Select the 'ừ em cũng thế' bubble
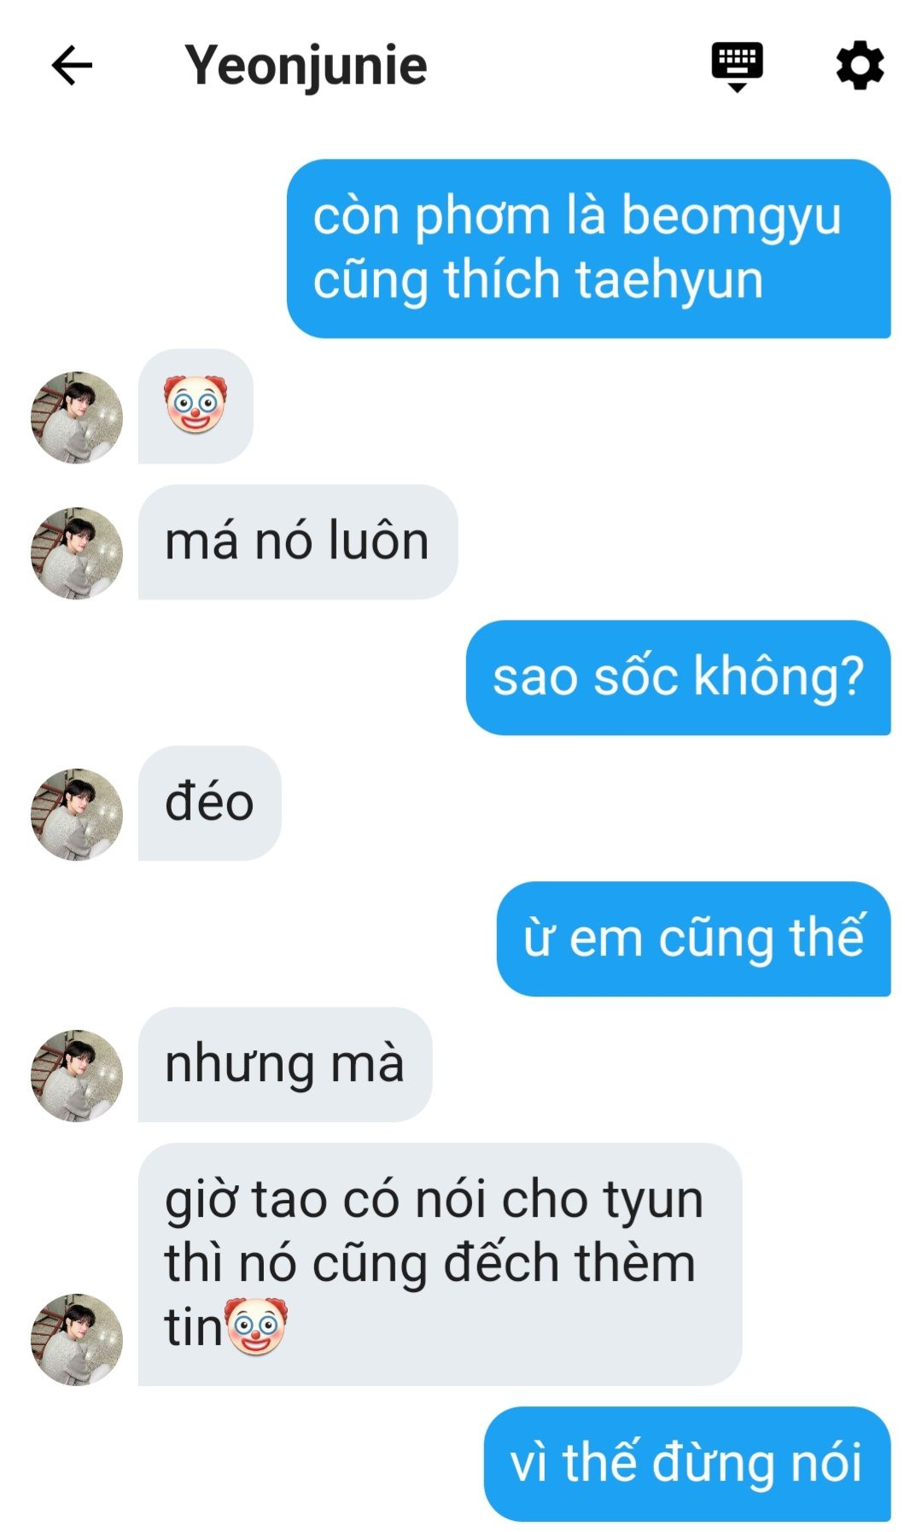The width and height of the screenshot is (905, 1532). click(x=693, y=938)
